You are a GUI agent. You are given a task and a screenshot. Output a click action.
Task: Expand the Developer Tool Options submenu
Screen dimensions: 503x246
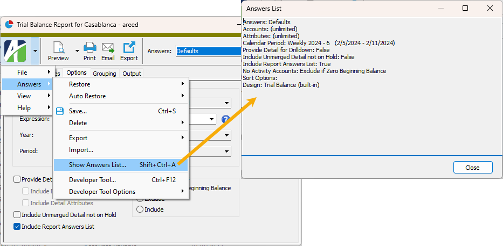pos(183,191)
